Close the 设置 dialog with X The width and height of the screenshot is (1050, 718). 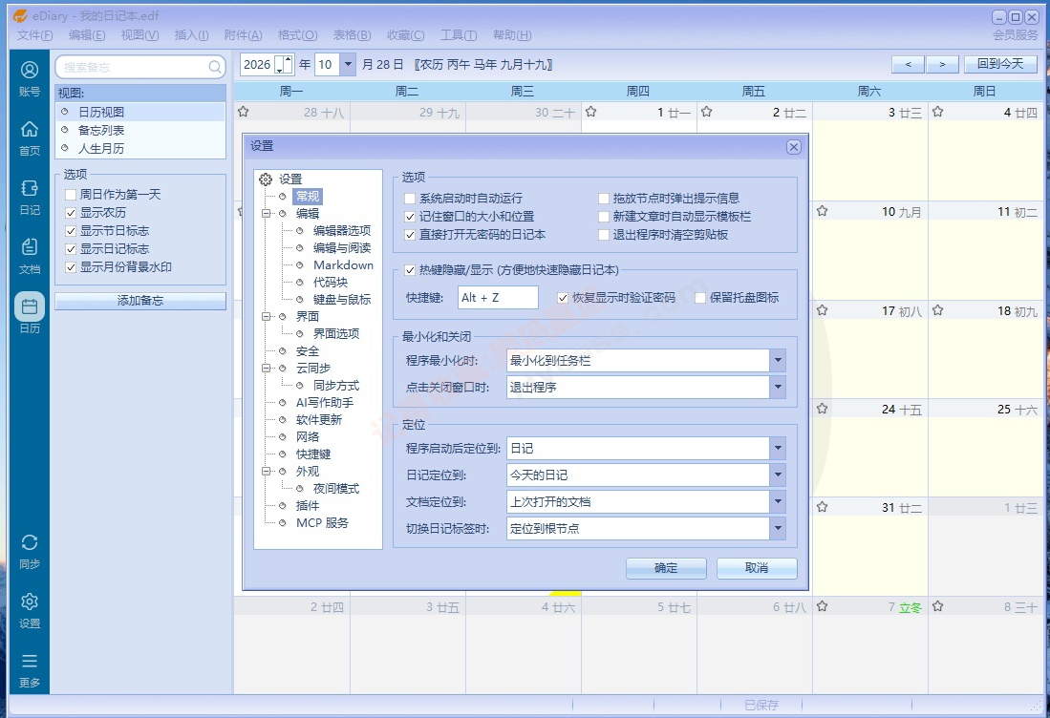(x=794, y=147)
